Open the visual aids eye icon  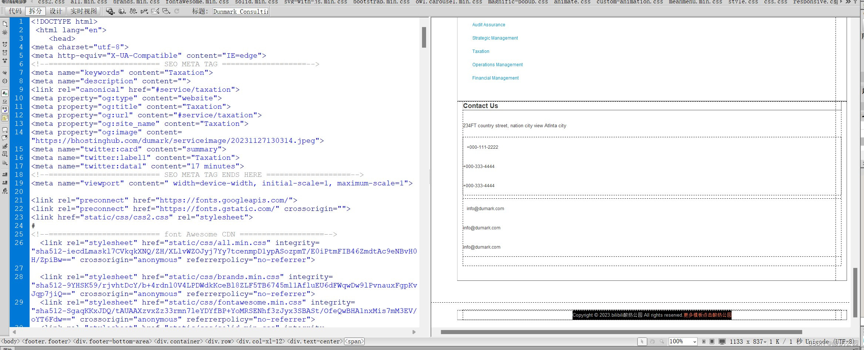[166, 11]
